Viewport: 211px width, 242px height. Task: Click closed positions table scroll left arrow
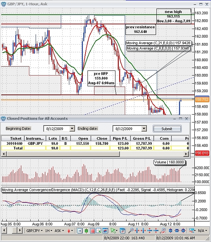4,154
